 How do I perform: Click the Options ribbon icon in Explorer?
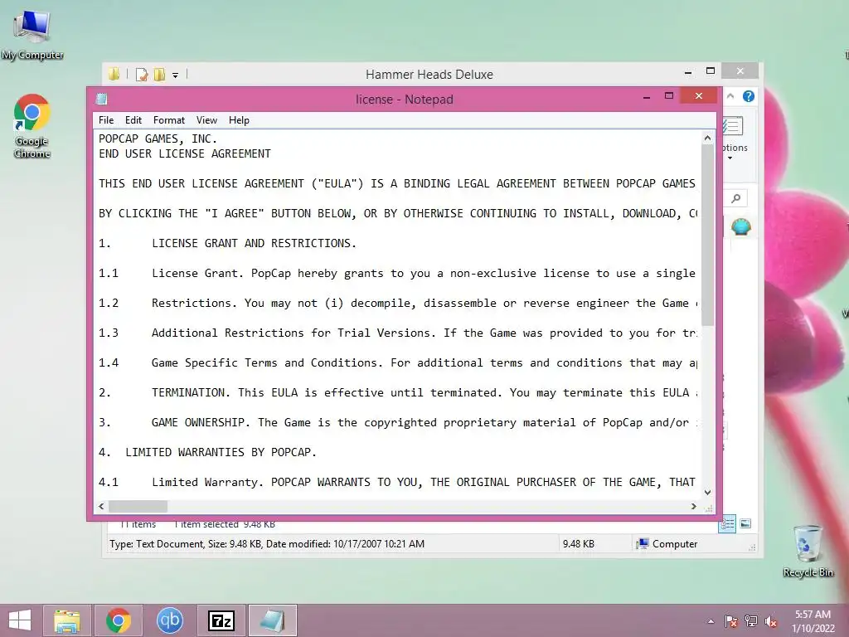click(732, 127)
